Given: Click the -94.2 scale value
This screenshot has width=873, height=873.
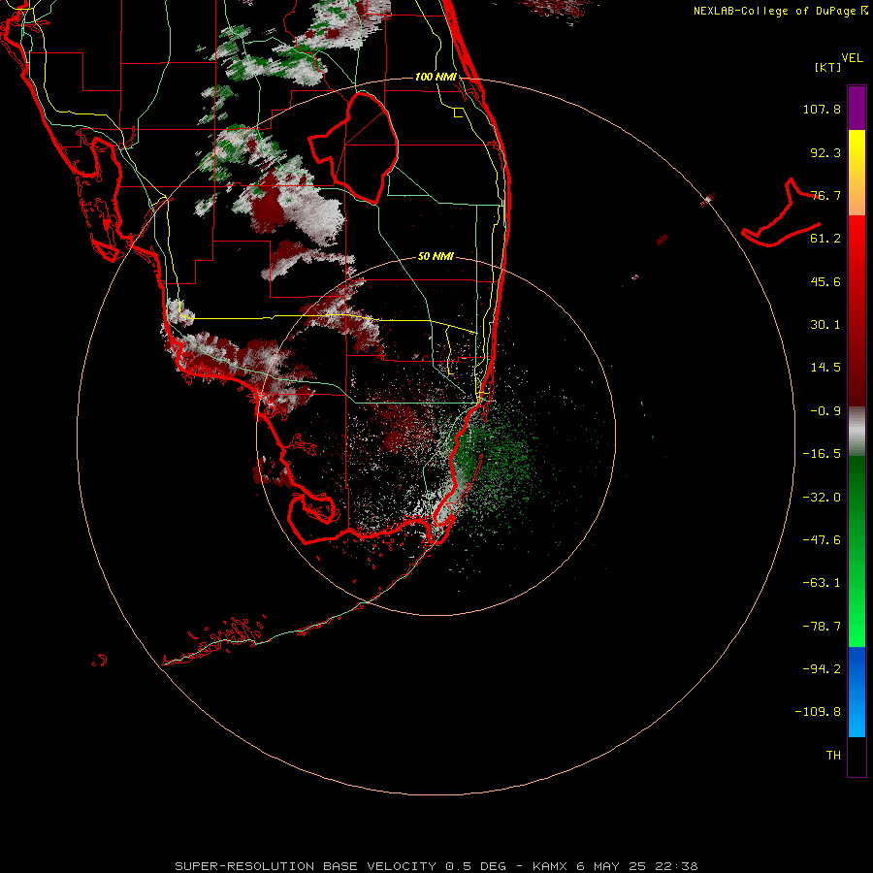Looking at the screenshot, I should (822, 668).
